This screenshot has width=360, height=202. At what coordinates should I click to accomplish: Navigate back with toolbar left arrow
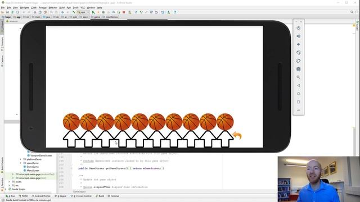tap(62, 12)
